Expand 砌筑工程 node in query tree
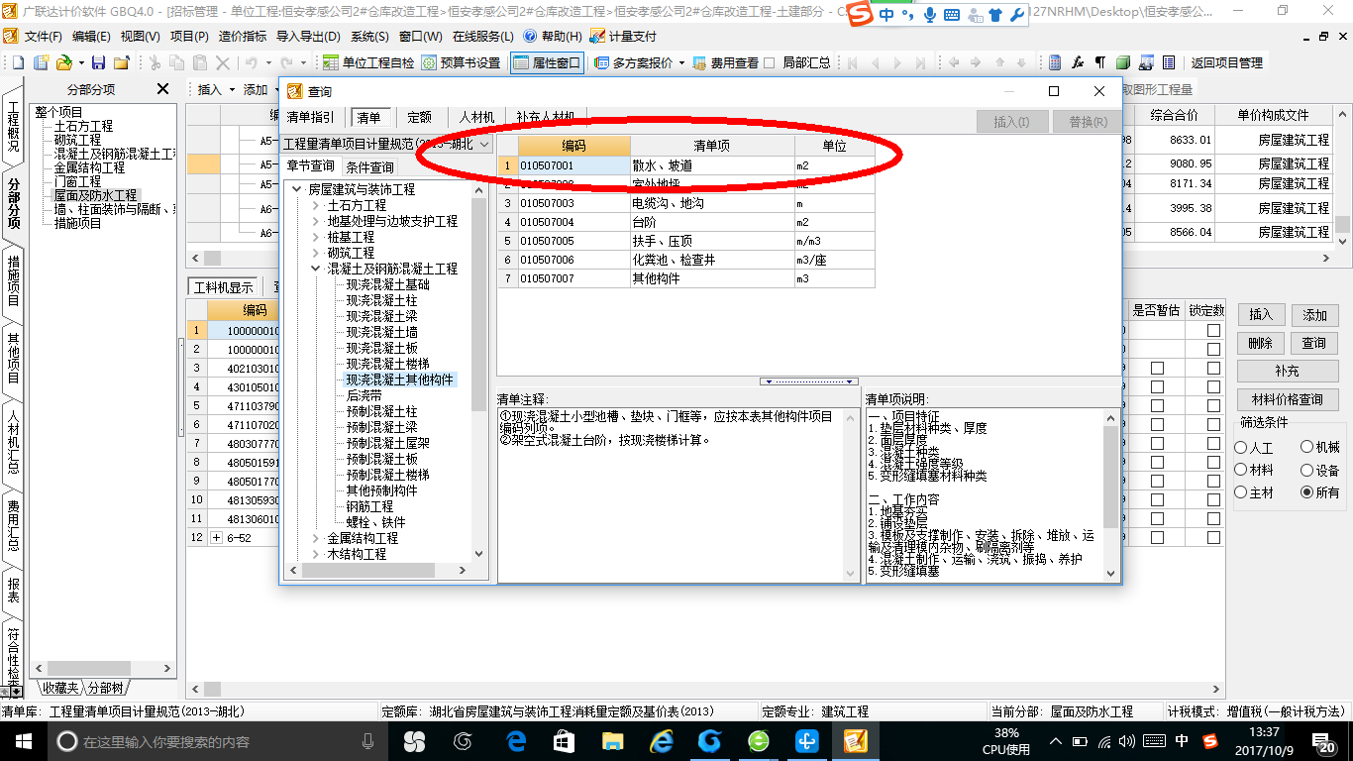This screenshot has height=761, width=1353. coord(316,253)
